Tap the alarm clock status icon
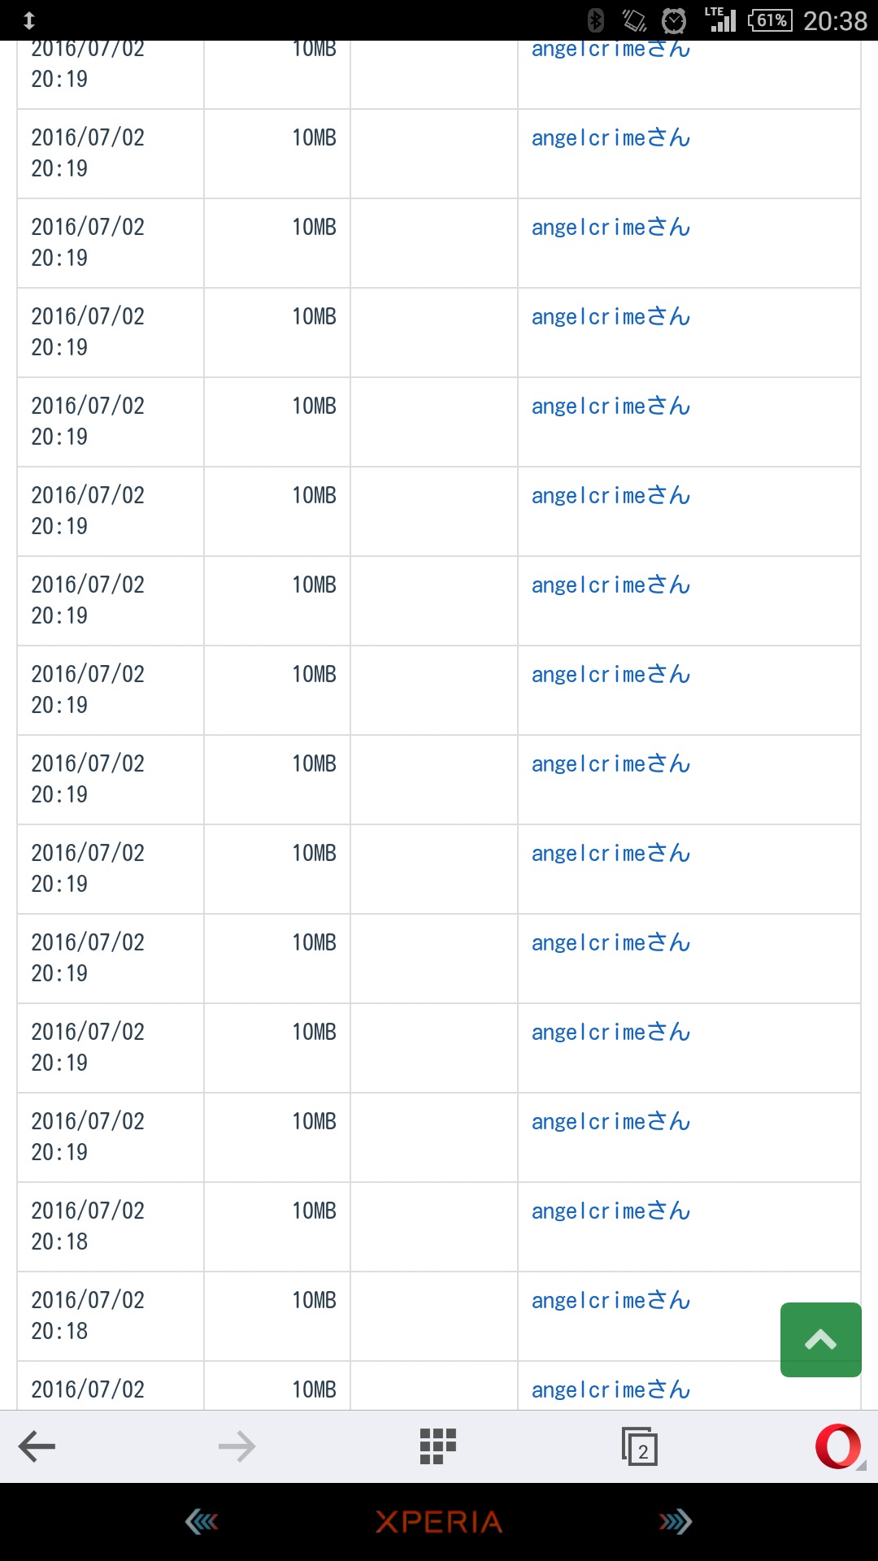The width and height of the screenshot is (878, 1561). click(x=674, y=20)
